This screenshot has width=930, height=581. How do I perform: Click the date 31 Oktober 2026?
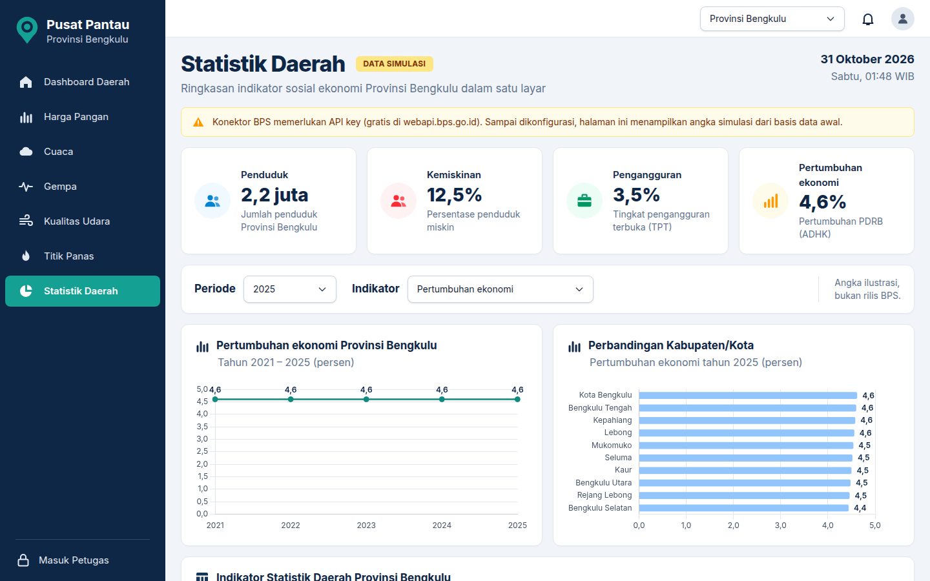(x=867, y=59)
